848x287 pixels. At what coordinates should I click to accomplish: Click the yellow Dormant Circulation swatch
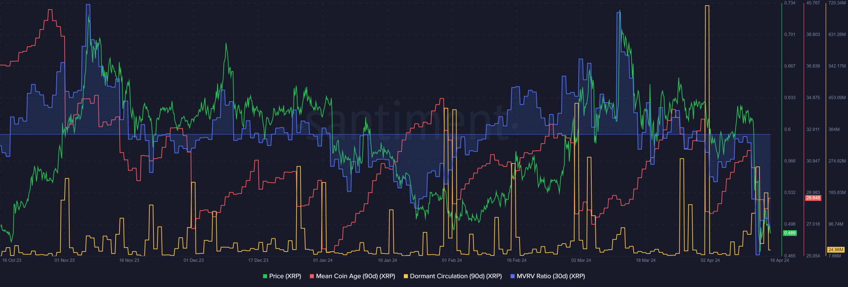(x=406, y=276)
